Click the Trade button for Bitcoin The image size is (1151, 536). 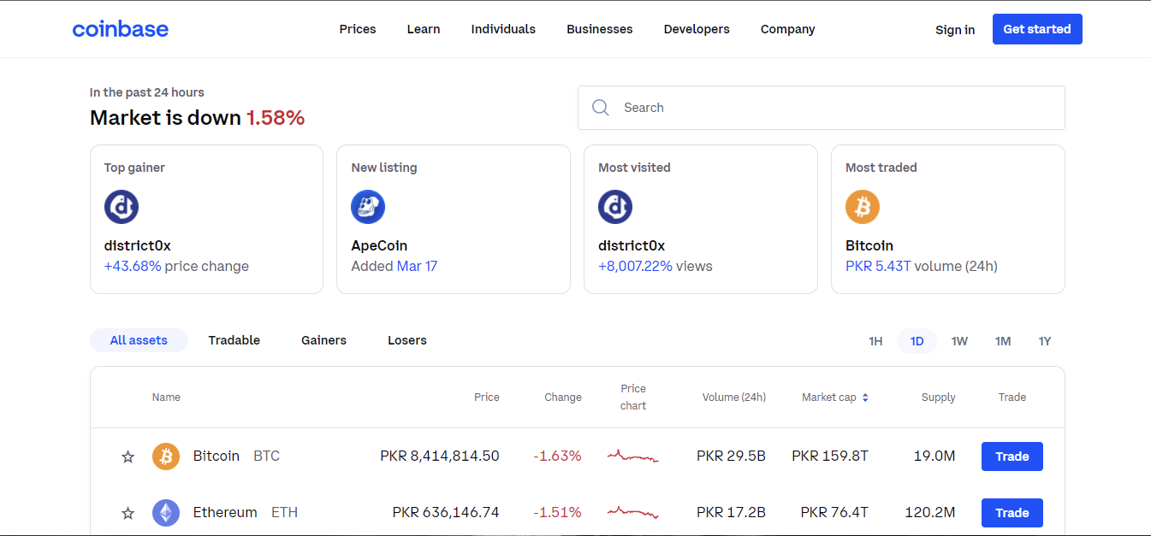coord(1012,456)
